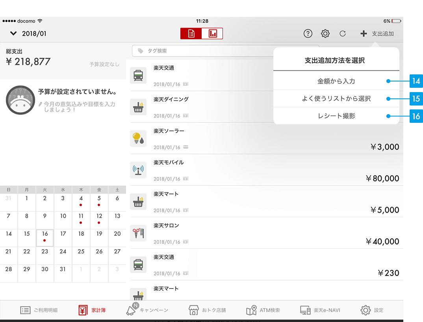This screenshot has width=423, height=322.
Task: Choose よく使うリストから選択 option
Action: (x=336, y=98)
